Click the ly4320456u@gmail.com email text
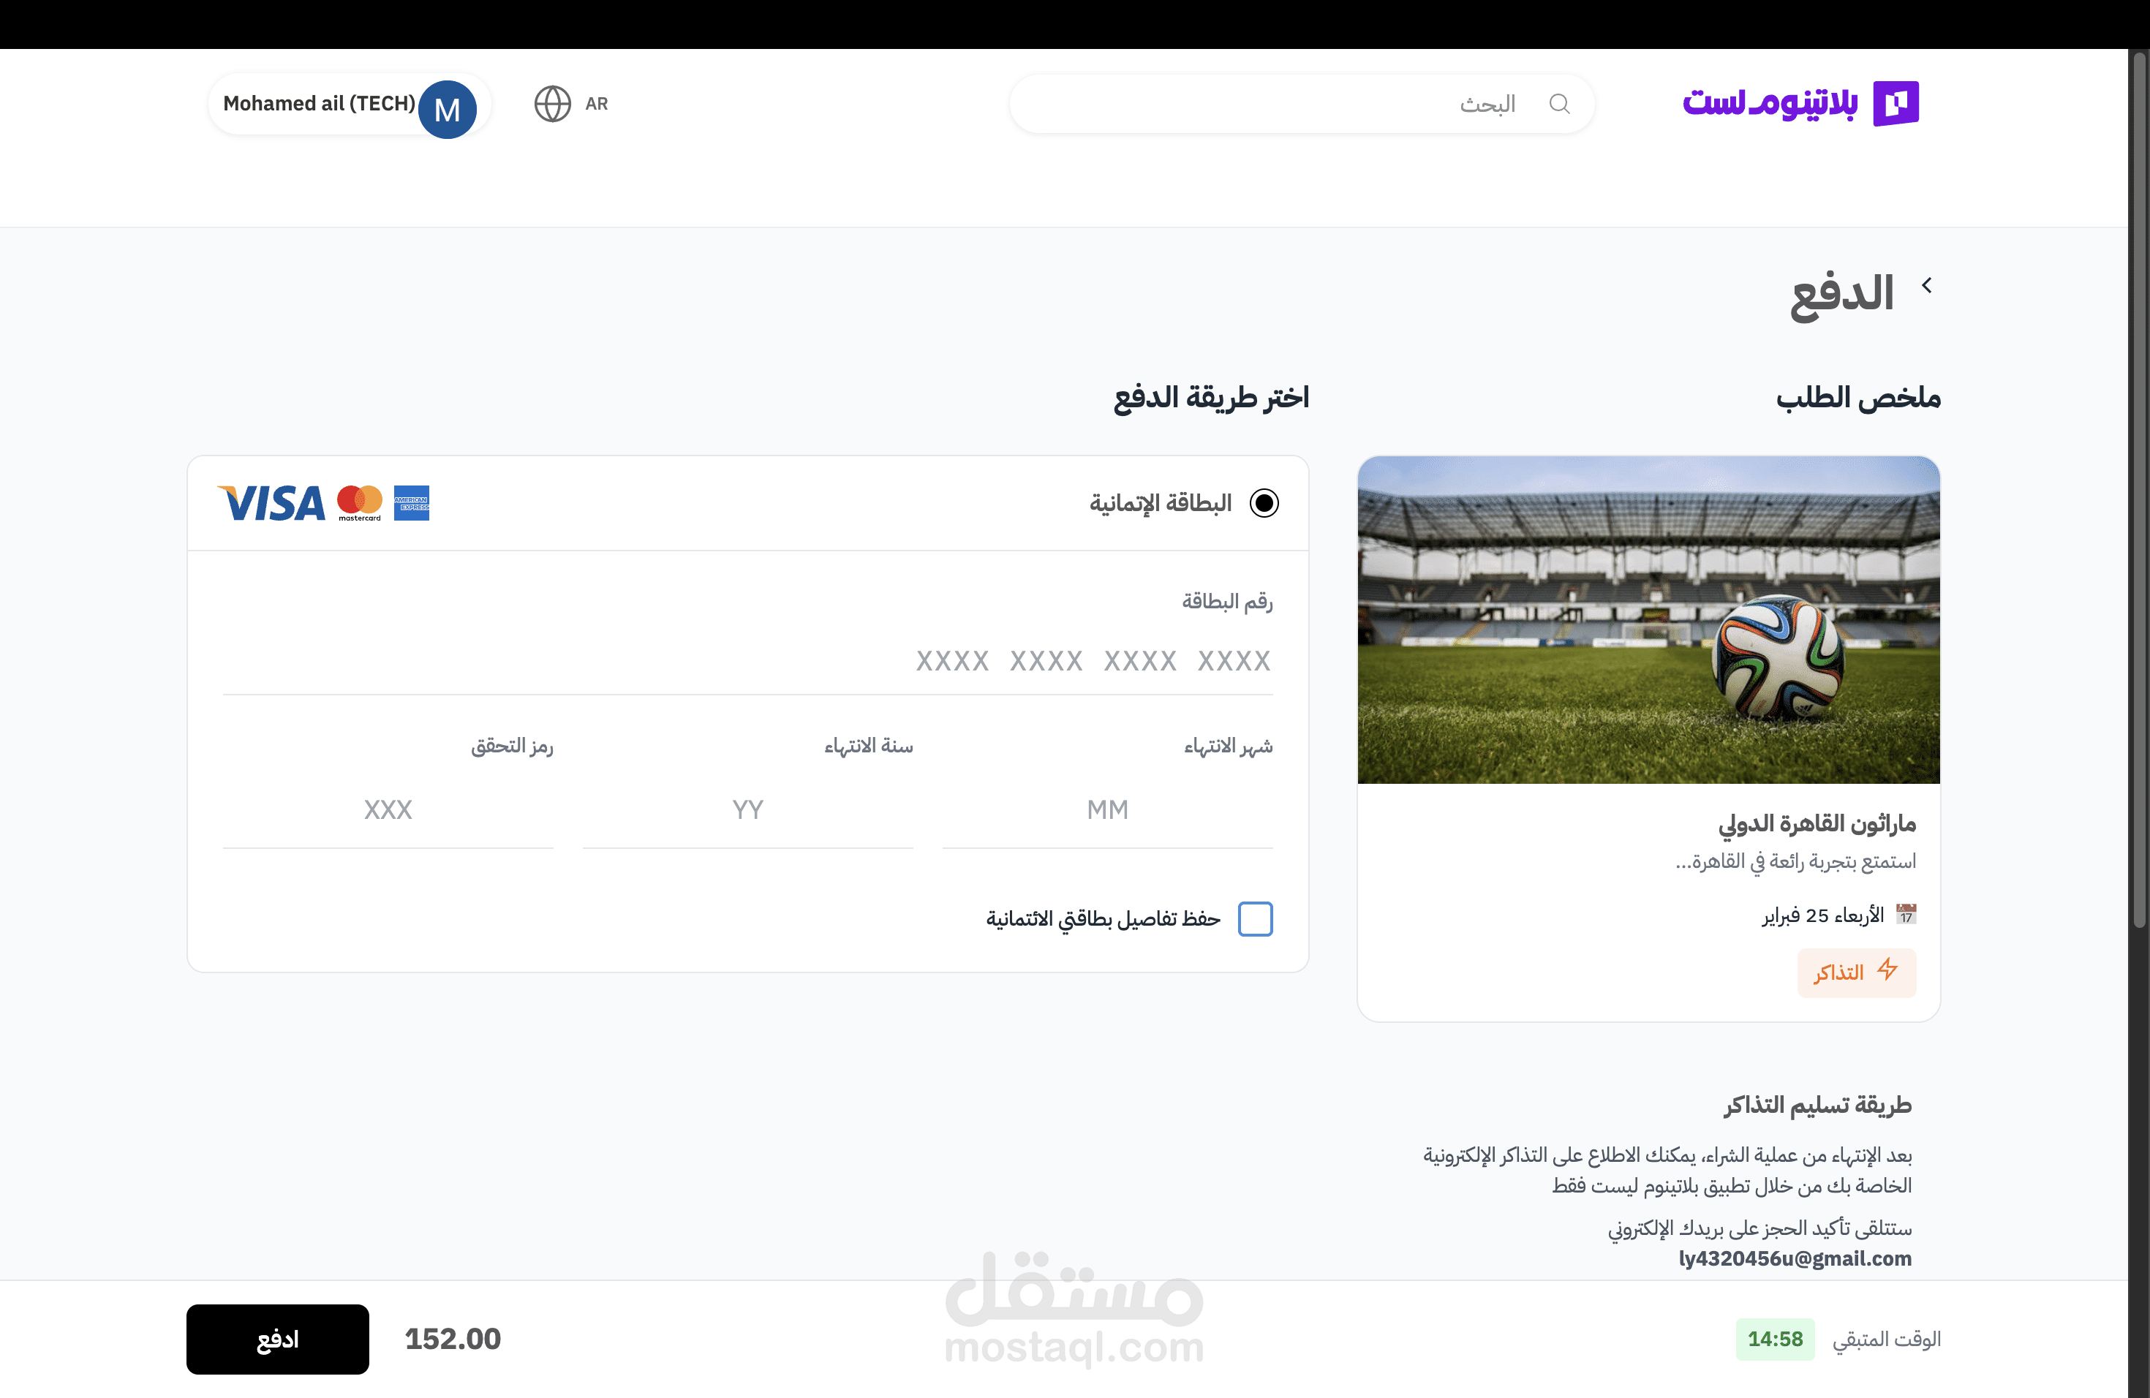This screenshot has height=1398, width=2150. tap(1795, 1259)
